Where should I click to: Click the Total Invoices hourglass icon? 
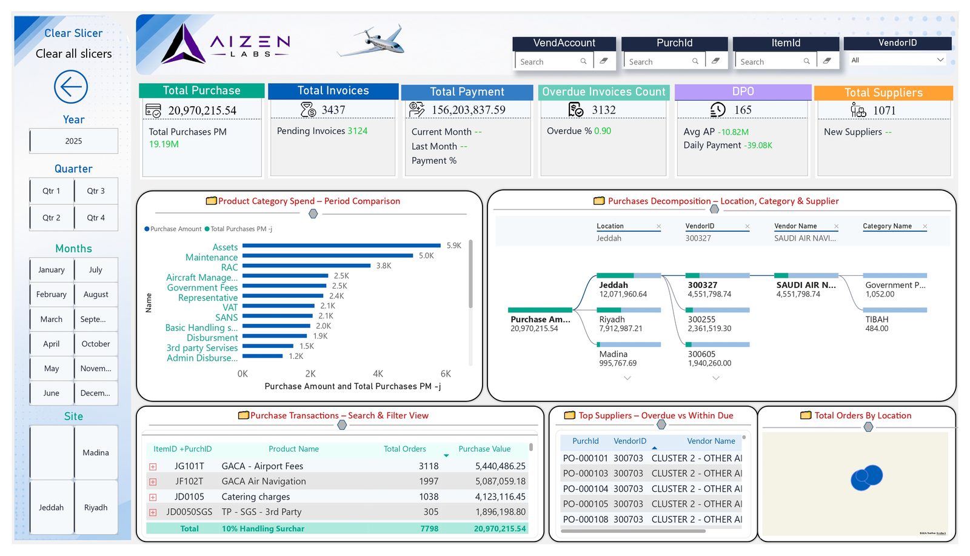click(308, 110)
